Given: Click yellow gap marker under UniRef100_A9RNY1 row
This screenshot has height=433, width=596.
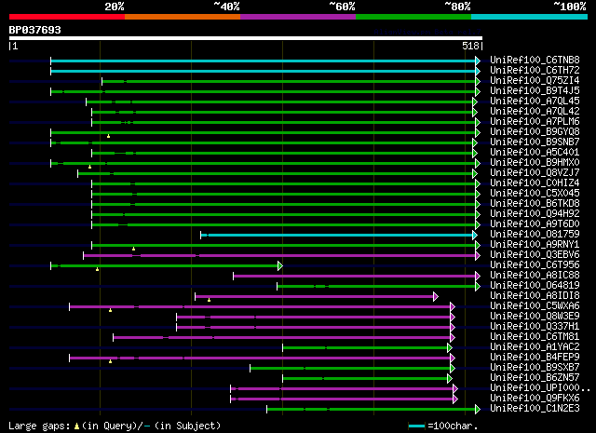Looking at the screenshot, I should (133, 249).
